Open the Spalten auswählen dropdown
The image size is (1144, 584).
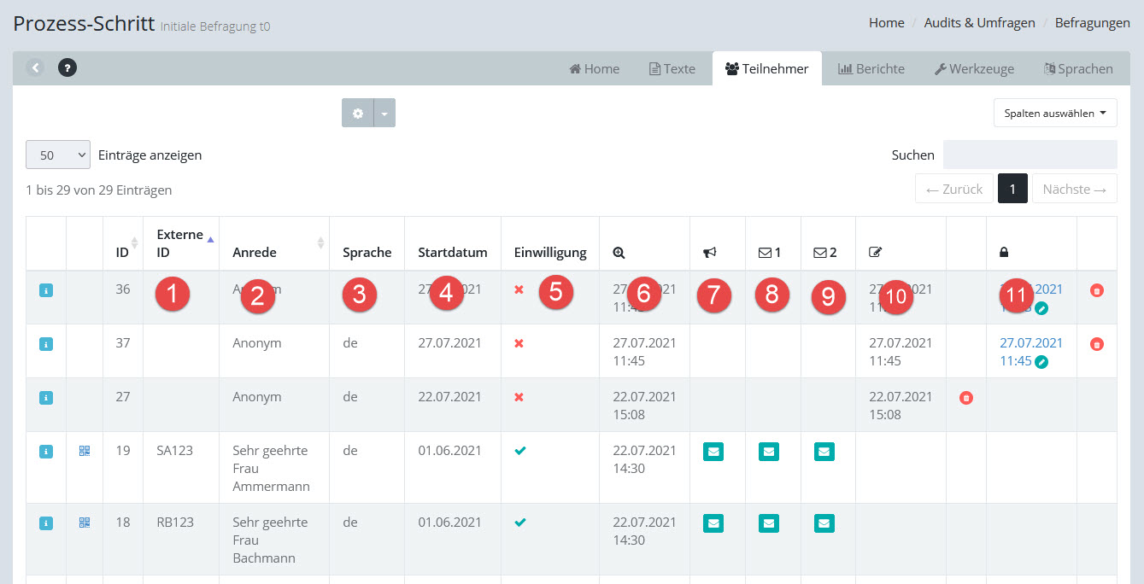(x=1055, y=113)
